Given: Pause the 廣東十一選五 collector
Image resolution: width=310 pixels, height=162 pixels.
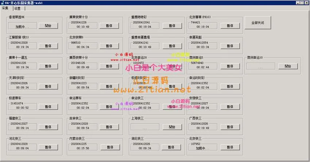Looking at the screenshot, I should [x=48, y=67].
